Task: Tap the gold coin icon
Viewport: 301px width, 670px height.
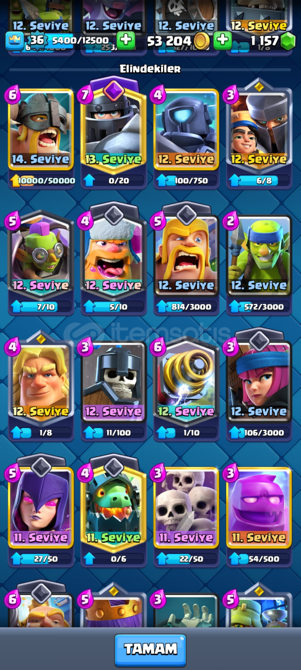Action: [x=202, y=41]
